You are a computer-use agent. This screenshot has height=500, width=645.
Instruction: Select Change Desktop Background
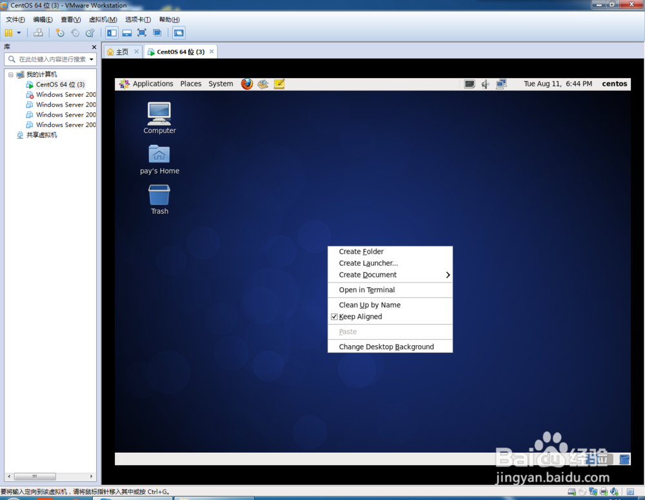388,346
